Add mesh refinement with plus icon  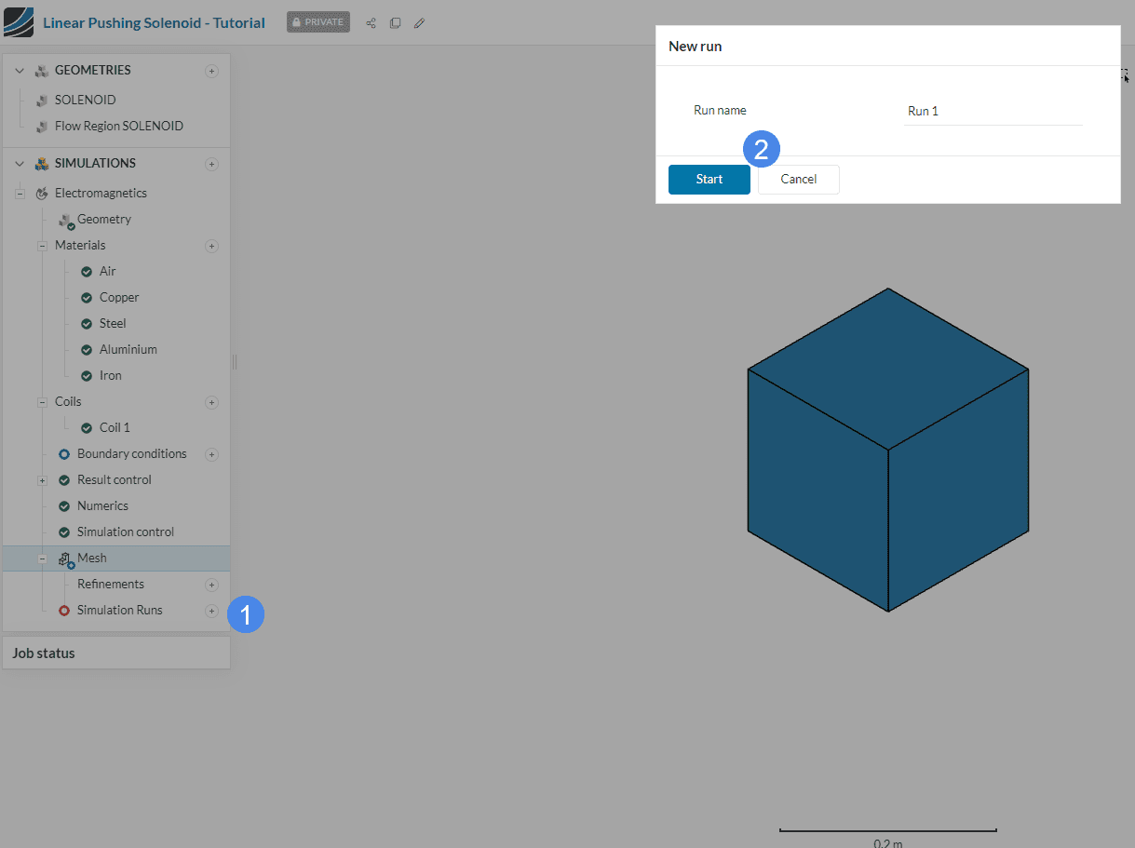tap(211, 585)
